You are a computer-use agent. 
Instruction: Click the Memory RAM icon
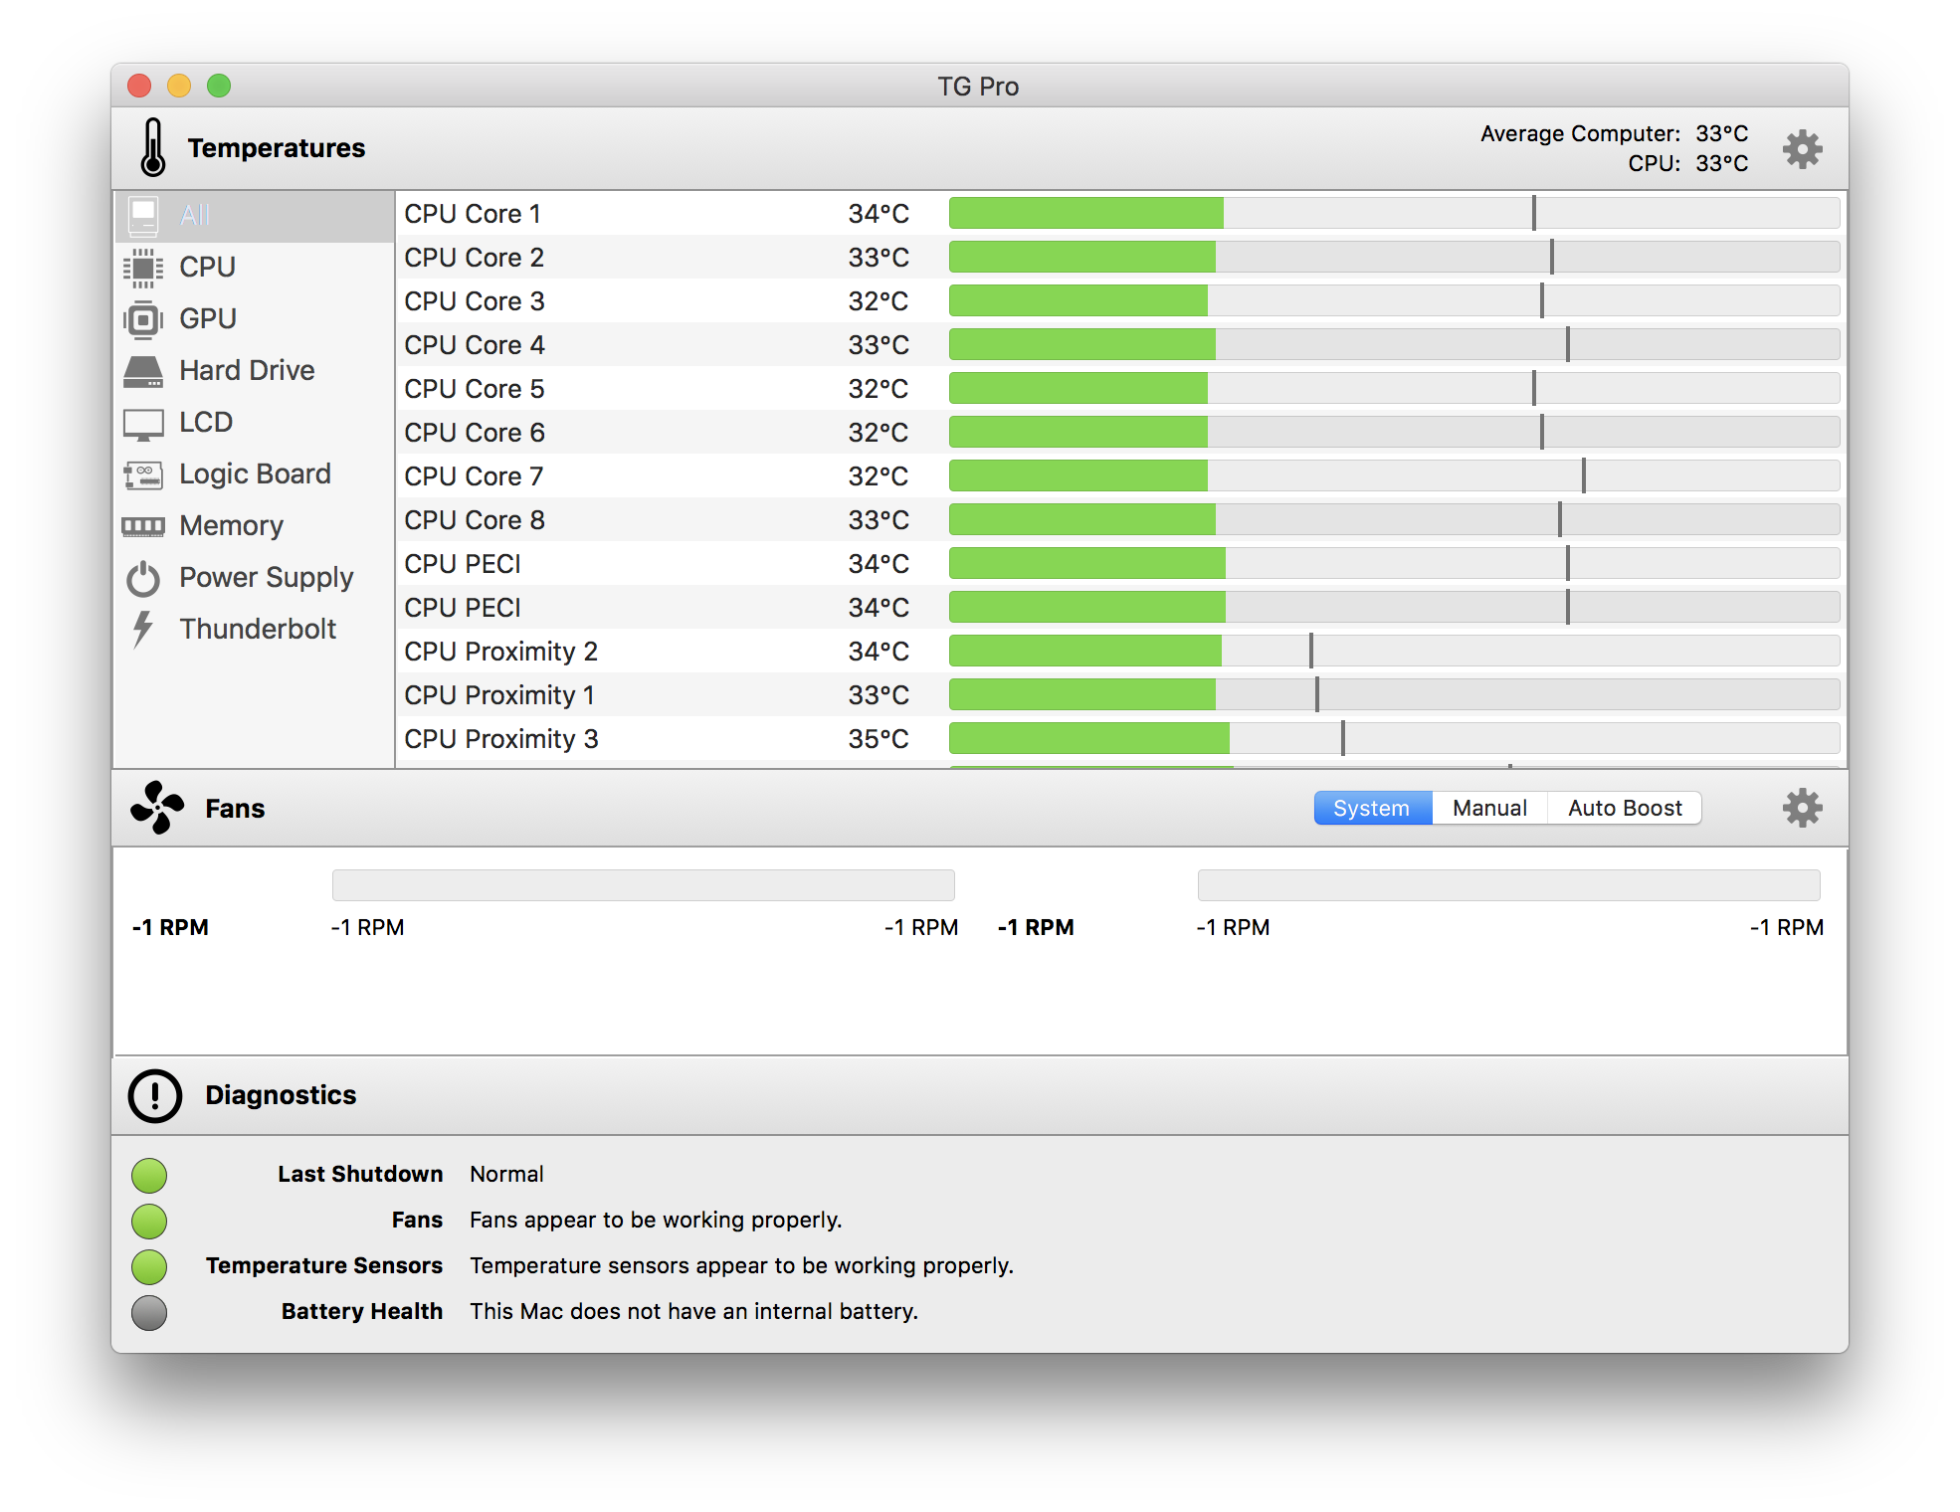(143, 526)
